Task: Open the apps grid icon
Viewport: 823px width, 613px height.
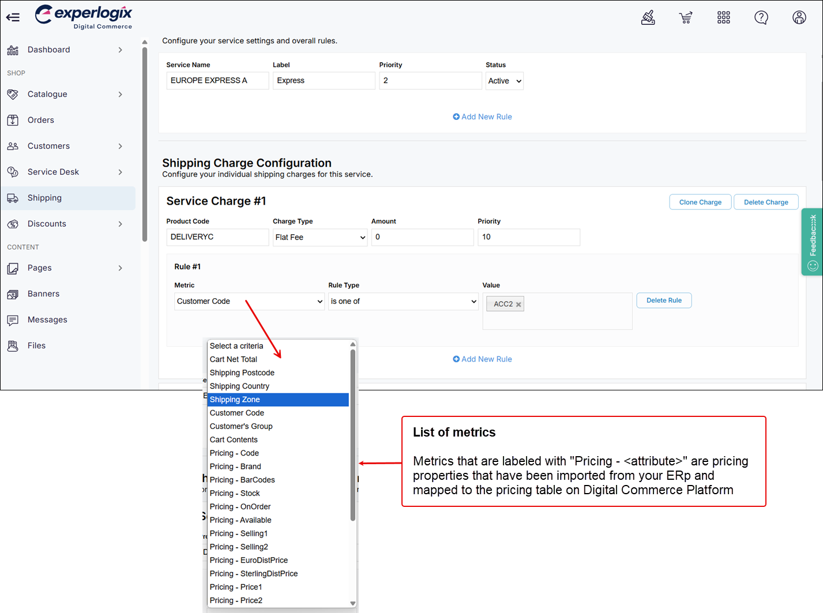Action: [x=723, y=18]
